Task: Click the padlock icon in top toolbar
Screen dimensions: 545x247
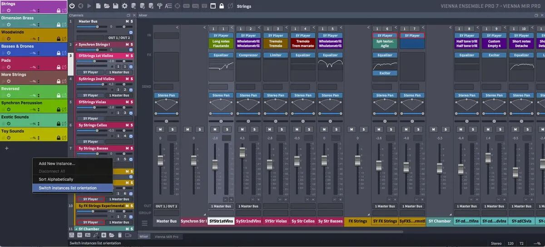Action: [222, 6]
